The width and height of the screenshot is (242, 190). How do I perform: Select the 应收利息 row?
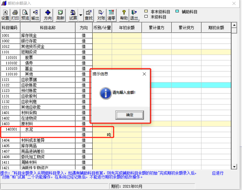click(116, 102)
